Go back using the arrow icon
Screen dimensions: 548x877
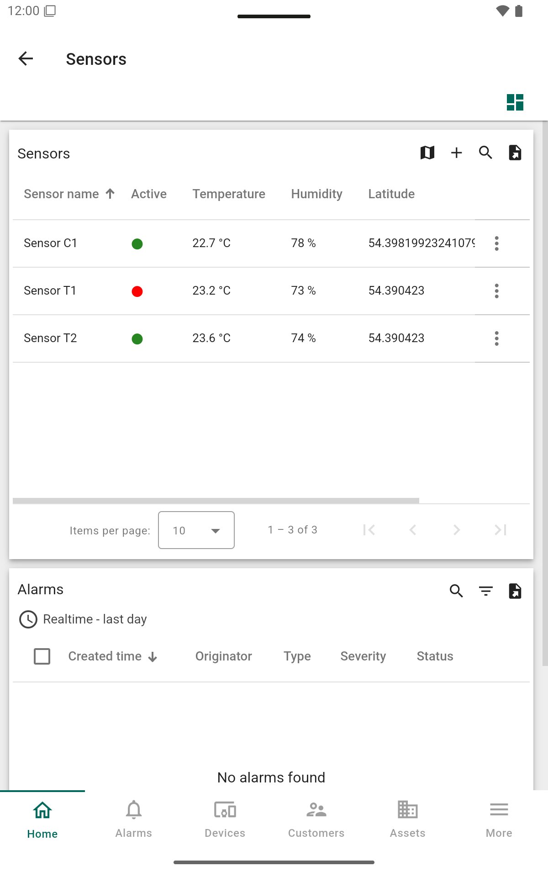tap(26, 58)
